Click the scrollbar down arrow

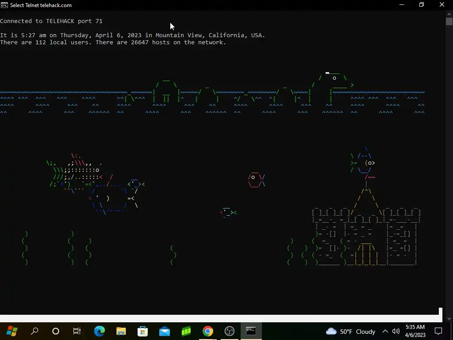[x=449, y=319]
